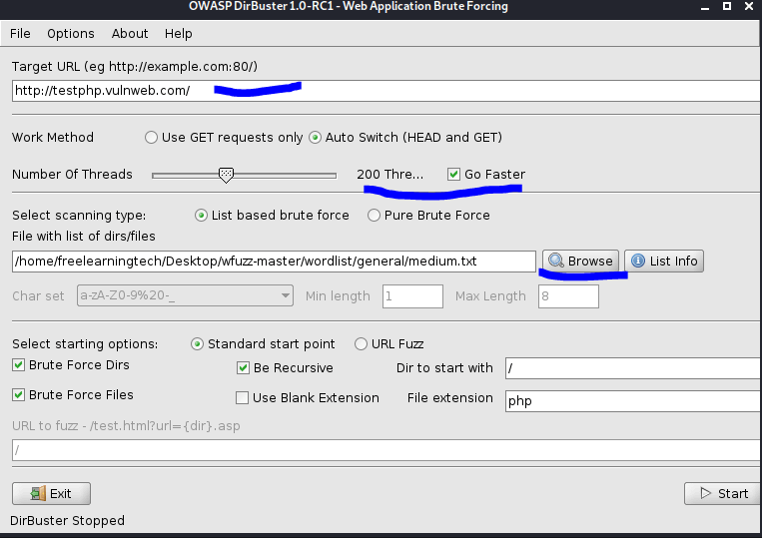Click the Number Of Threads slider handle

[226, 175]
